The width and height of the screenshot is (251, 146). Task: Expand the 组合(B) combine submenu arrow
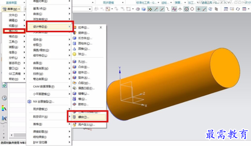click(69, 40)
